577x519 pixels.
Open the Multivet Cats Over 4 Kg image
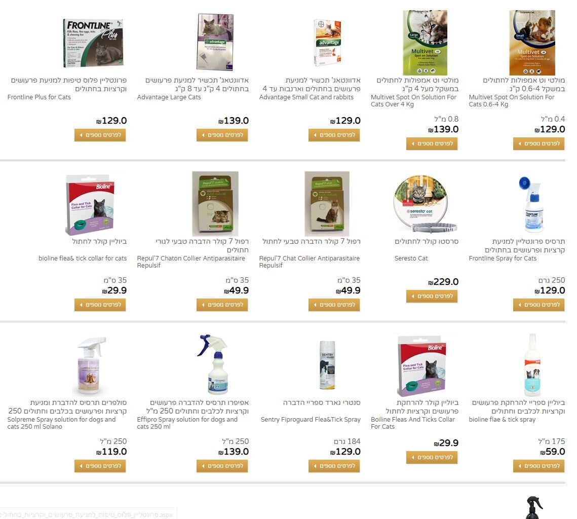[x=425, y=43]
